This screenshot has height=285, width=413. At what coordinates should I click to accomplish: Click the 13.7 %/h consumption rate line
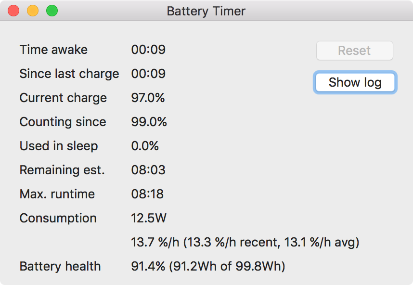[245, 242]
